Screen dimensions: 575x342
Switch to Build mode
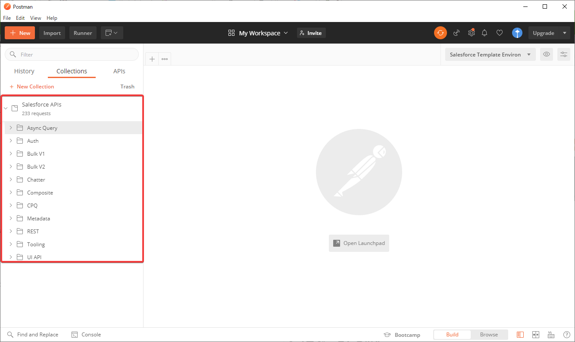click(452, 335)
